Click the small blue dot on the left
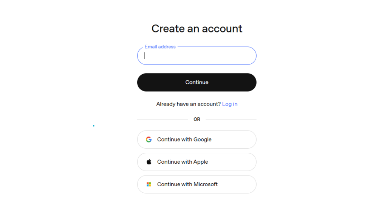This screenshot has height=198, width=387. pyautogui.click(x=94, y=126)
